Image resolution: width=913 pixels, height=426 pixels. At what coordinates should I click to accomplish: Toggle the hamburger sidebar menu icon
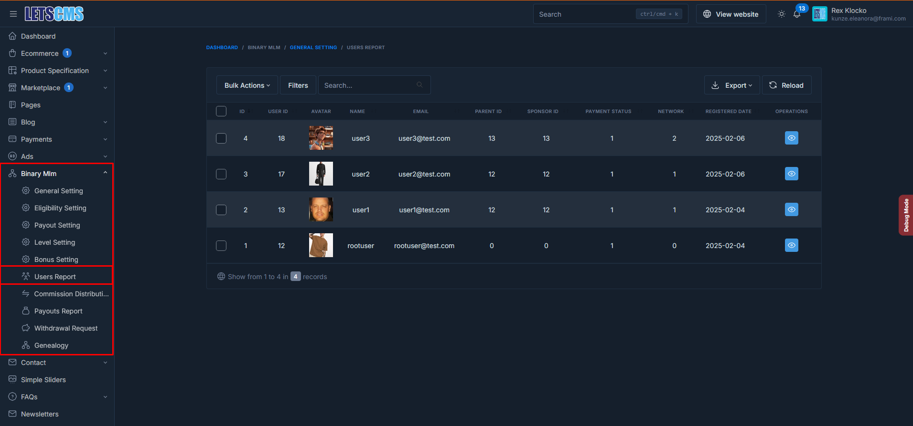coord(13,14)
